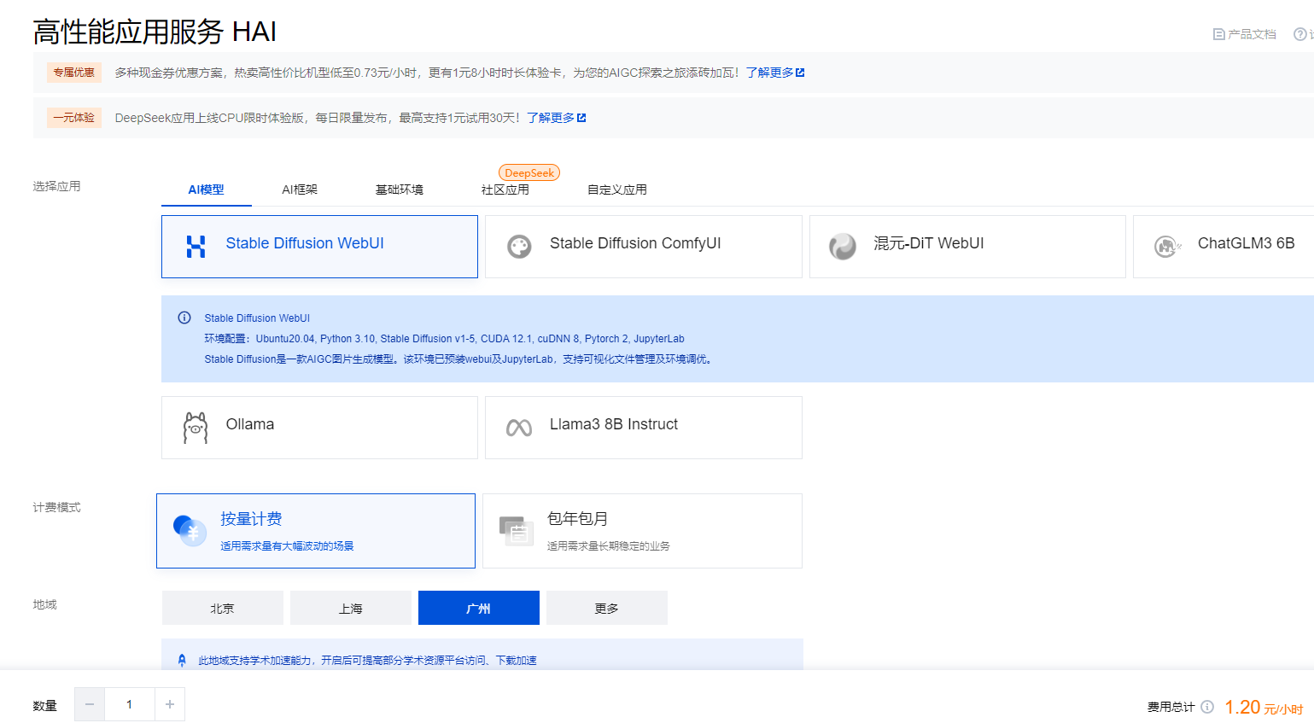Switch to AI框架 tab
1314x723 pixels.
(x=300, y=189)
